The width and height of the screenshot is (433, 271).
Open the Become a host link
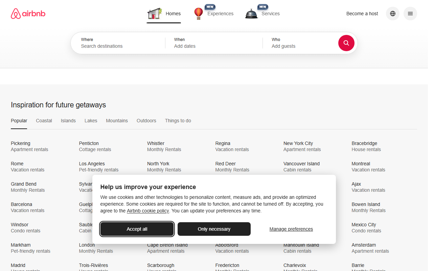(362, 14)
